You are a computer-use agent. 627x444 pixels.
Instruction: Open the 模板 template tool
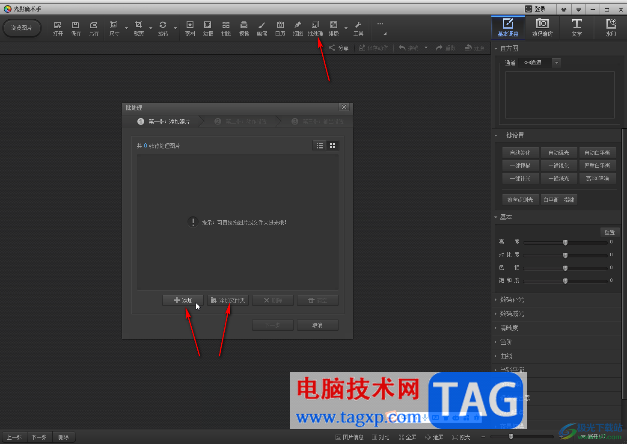click(244, 29)
